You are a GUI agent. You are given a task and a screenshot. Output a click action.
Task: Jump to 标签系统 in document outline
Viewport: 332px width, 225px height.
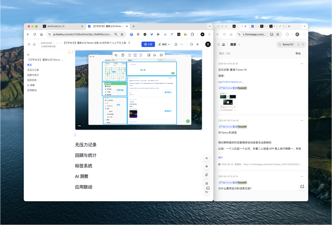point(32,80)
